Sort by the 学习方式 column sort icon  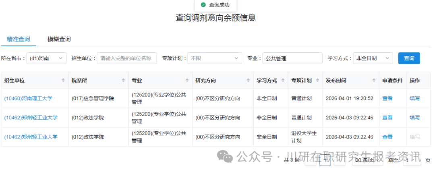pyautogui.click(x=283, y=81)
